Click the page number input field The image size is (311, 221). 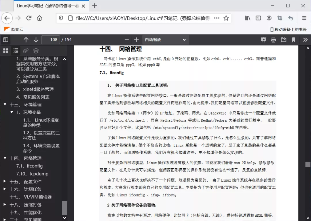click(x=51, y=40)
